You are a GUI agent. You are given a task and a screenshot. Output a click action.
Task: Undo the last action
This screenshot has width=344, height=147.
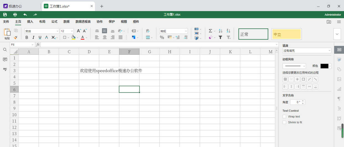pos(25,14)
